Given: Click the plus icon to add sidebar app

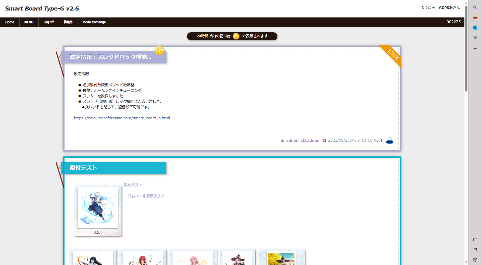Looking at the screenshot, I should coord(475,49).
